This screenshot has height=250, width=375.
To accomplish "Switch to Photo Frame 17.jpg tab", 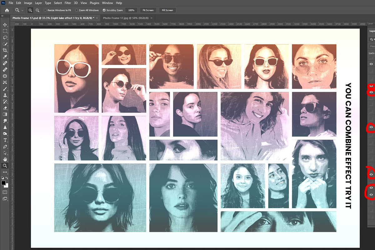I will pos(126,18).
